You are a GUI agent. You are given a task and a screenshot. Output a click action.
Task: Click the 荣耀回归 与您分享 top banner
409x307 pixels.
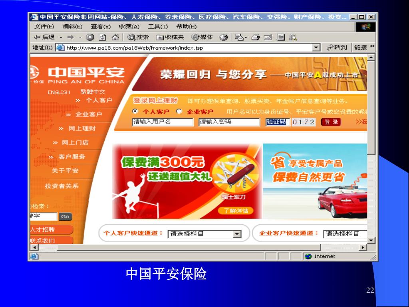(250, 74)
